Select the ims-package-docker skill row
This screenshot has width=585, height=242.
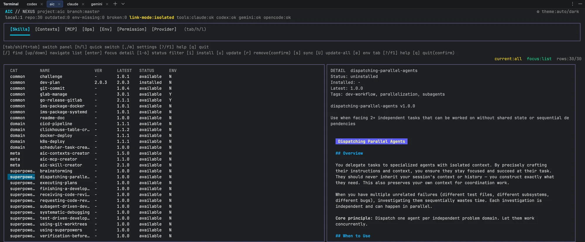pos(91,106)
